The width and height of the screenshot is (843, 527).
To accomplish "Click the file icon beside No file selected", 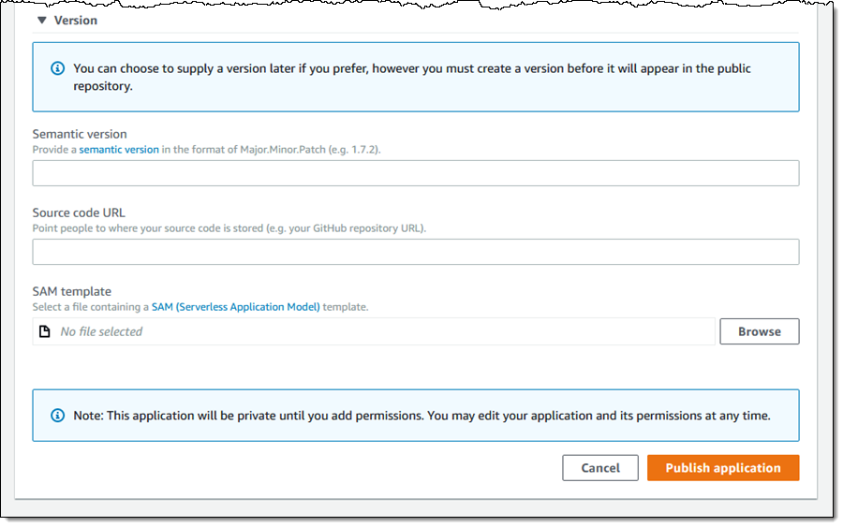I will [45, 331].
